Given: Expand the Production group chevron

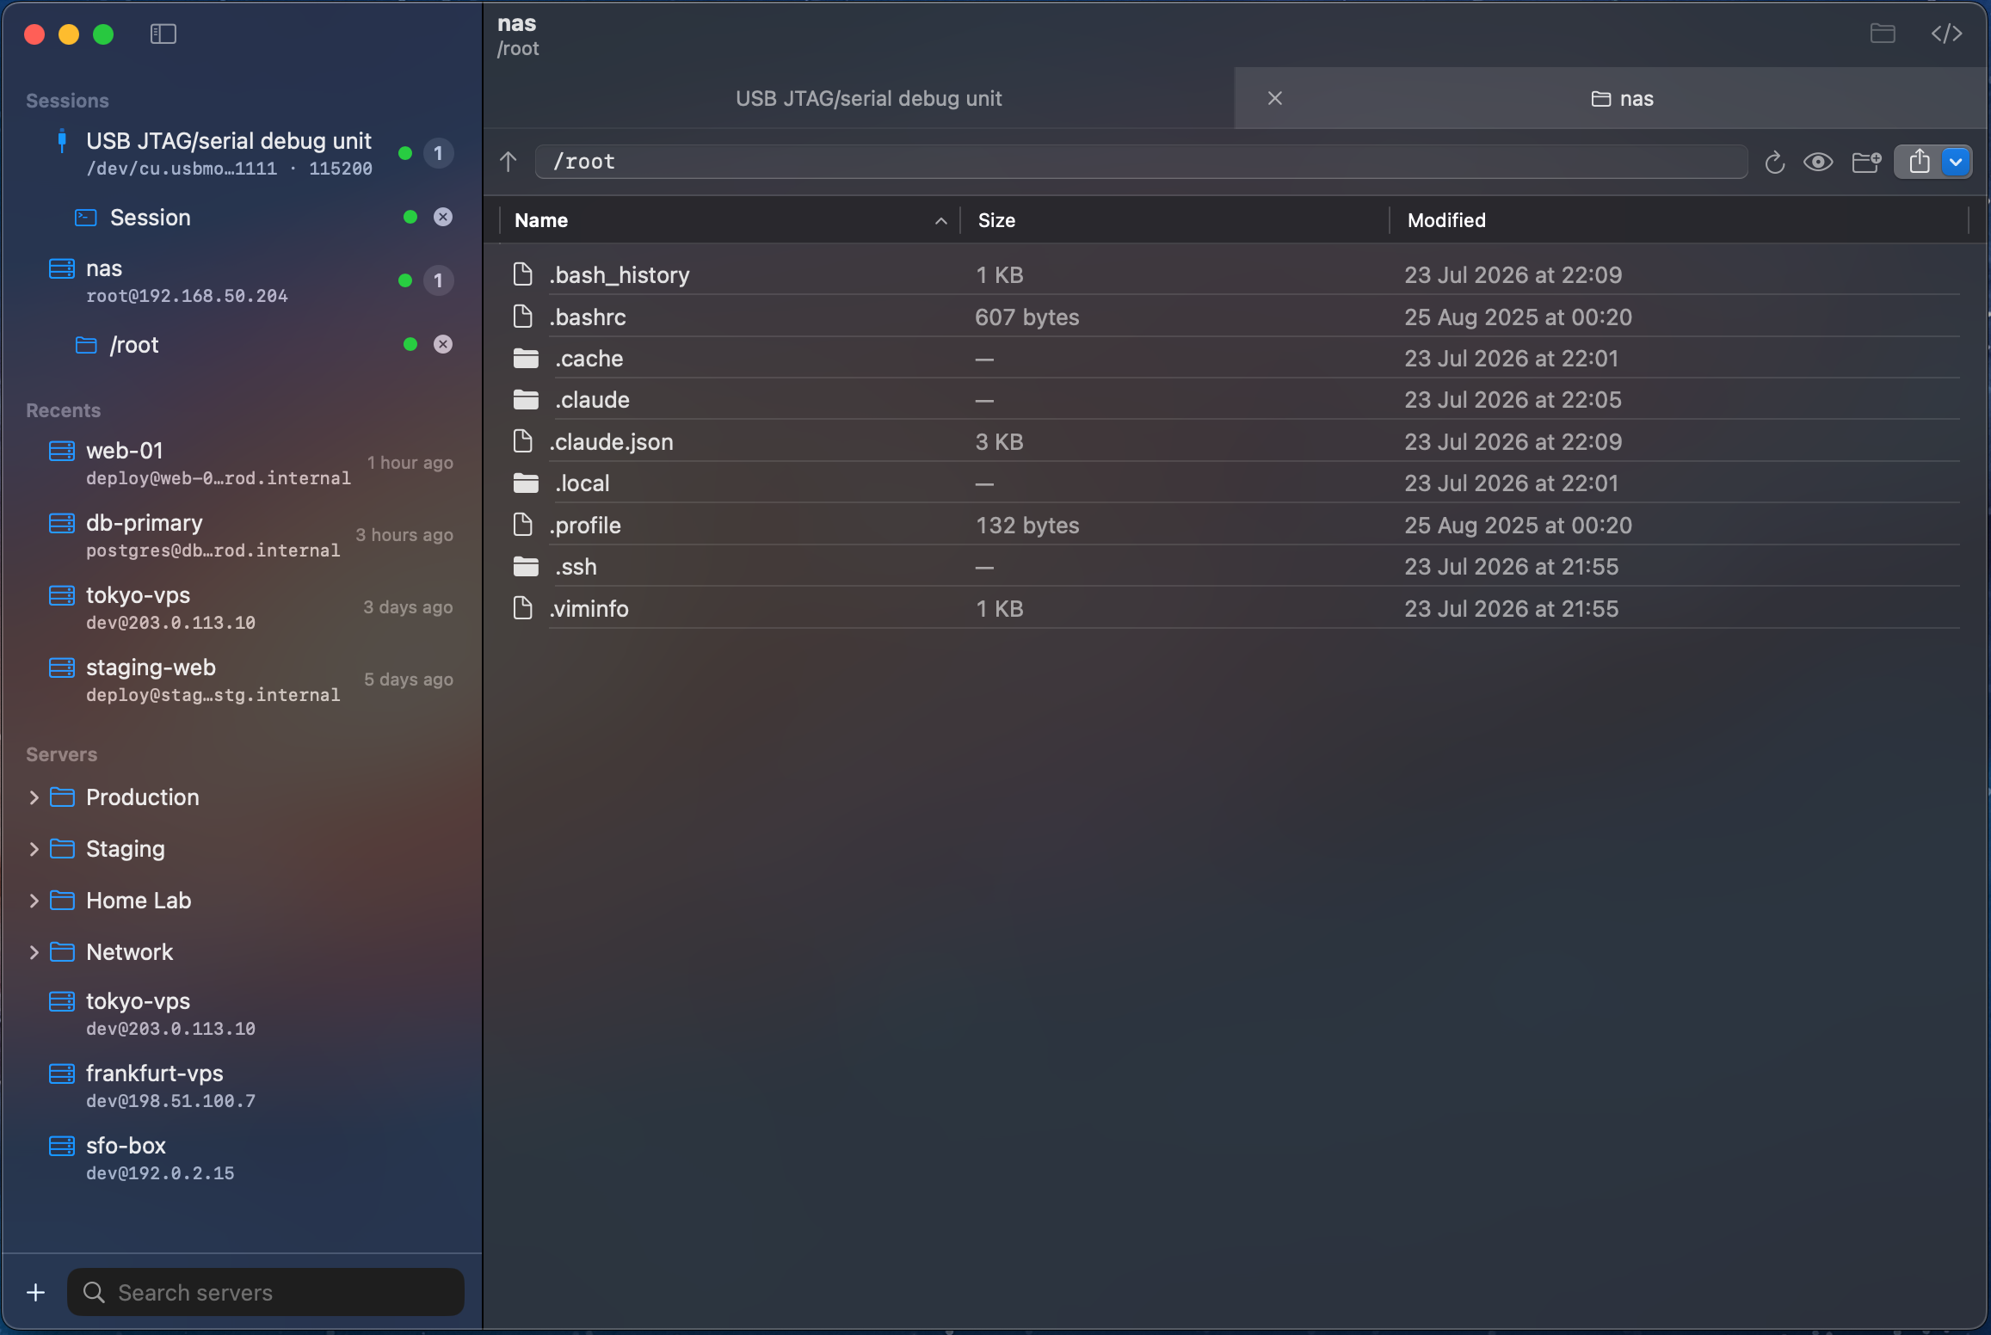Looking at the screenshot, I should 34,797.
